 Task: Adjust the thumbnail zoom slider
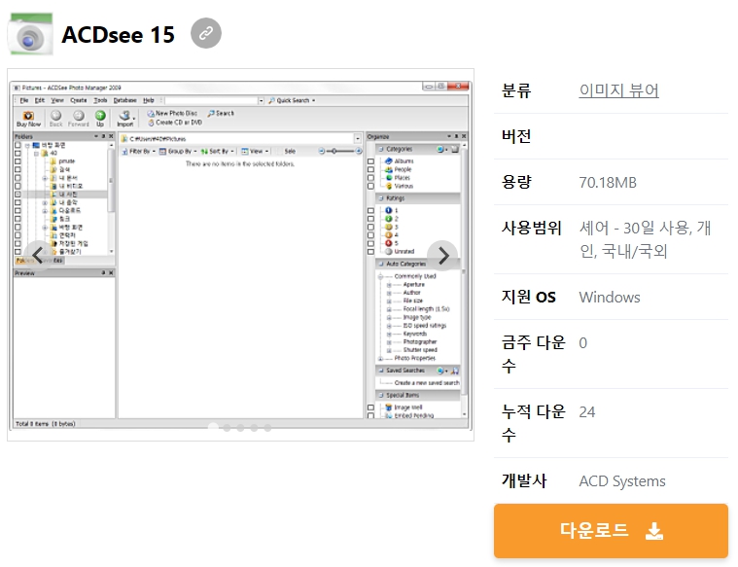click(x=340, y=151)
